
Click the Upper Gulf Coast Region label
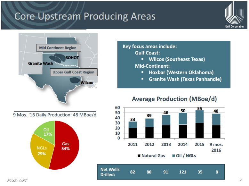click(74, 72)
